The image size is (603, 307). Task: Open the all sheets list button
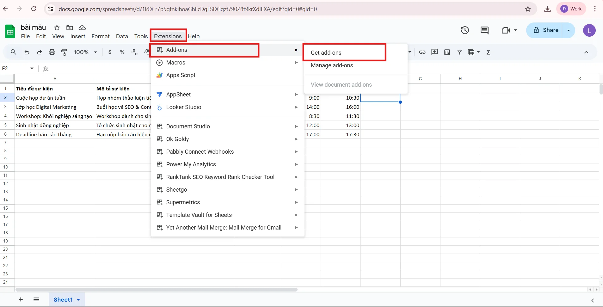pos(36,299)
